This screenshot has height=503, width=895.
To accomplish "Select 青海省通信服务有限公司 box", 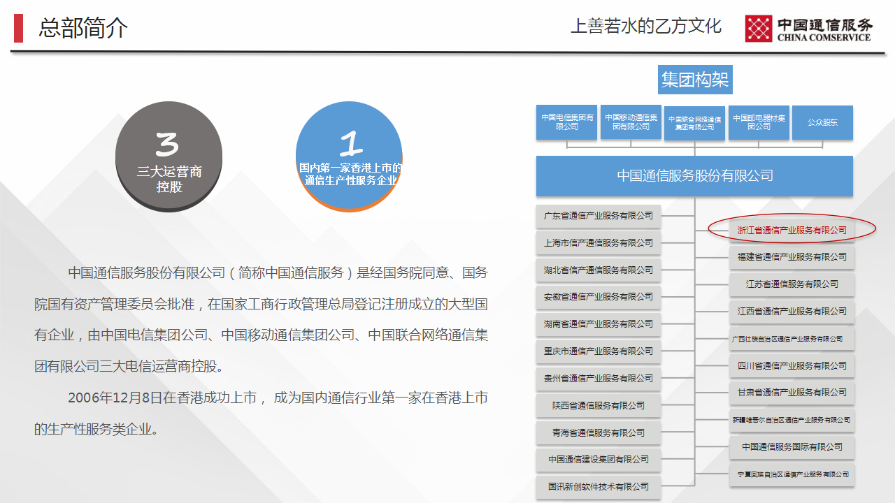I will pos(599,433).
